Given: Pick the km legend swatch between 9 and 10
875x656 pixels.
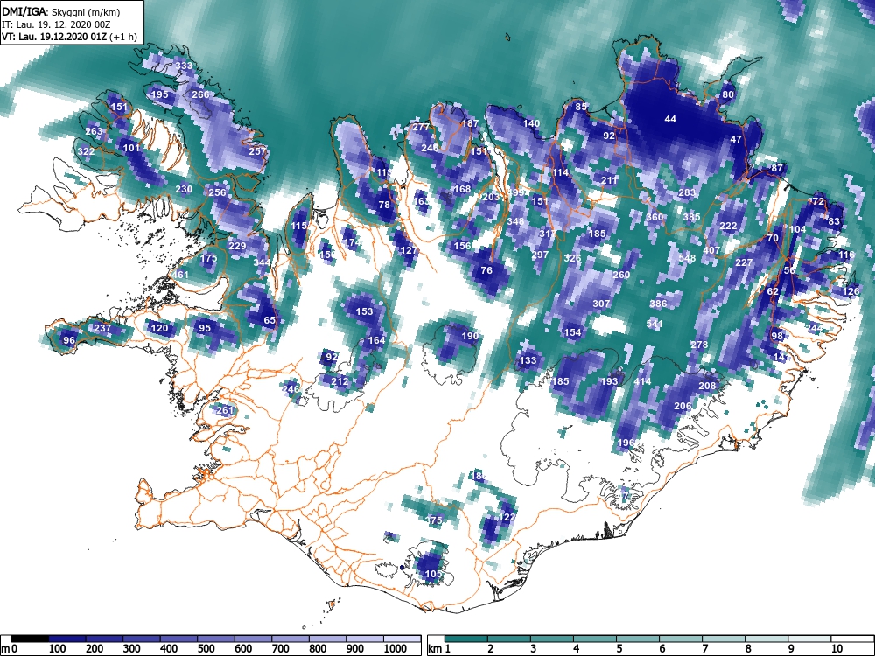Looking at the screenshot, I should 809,639.
